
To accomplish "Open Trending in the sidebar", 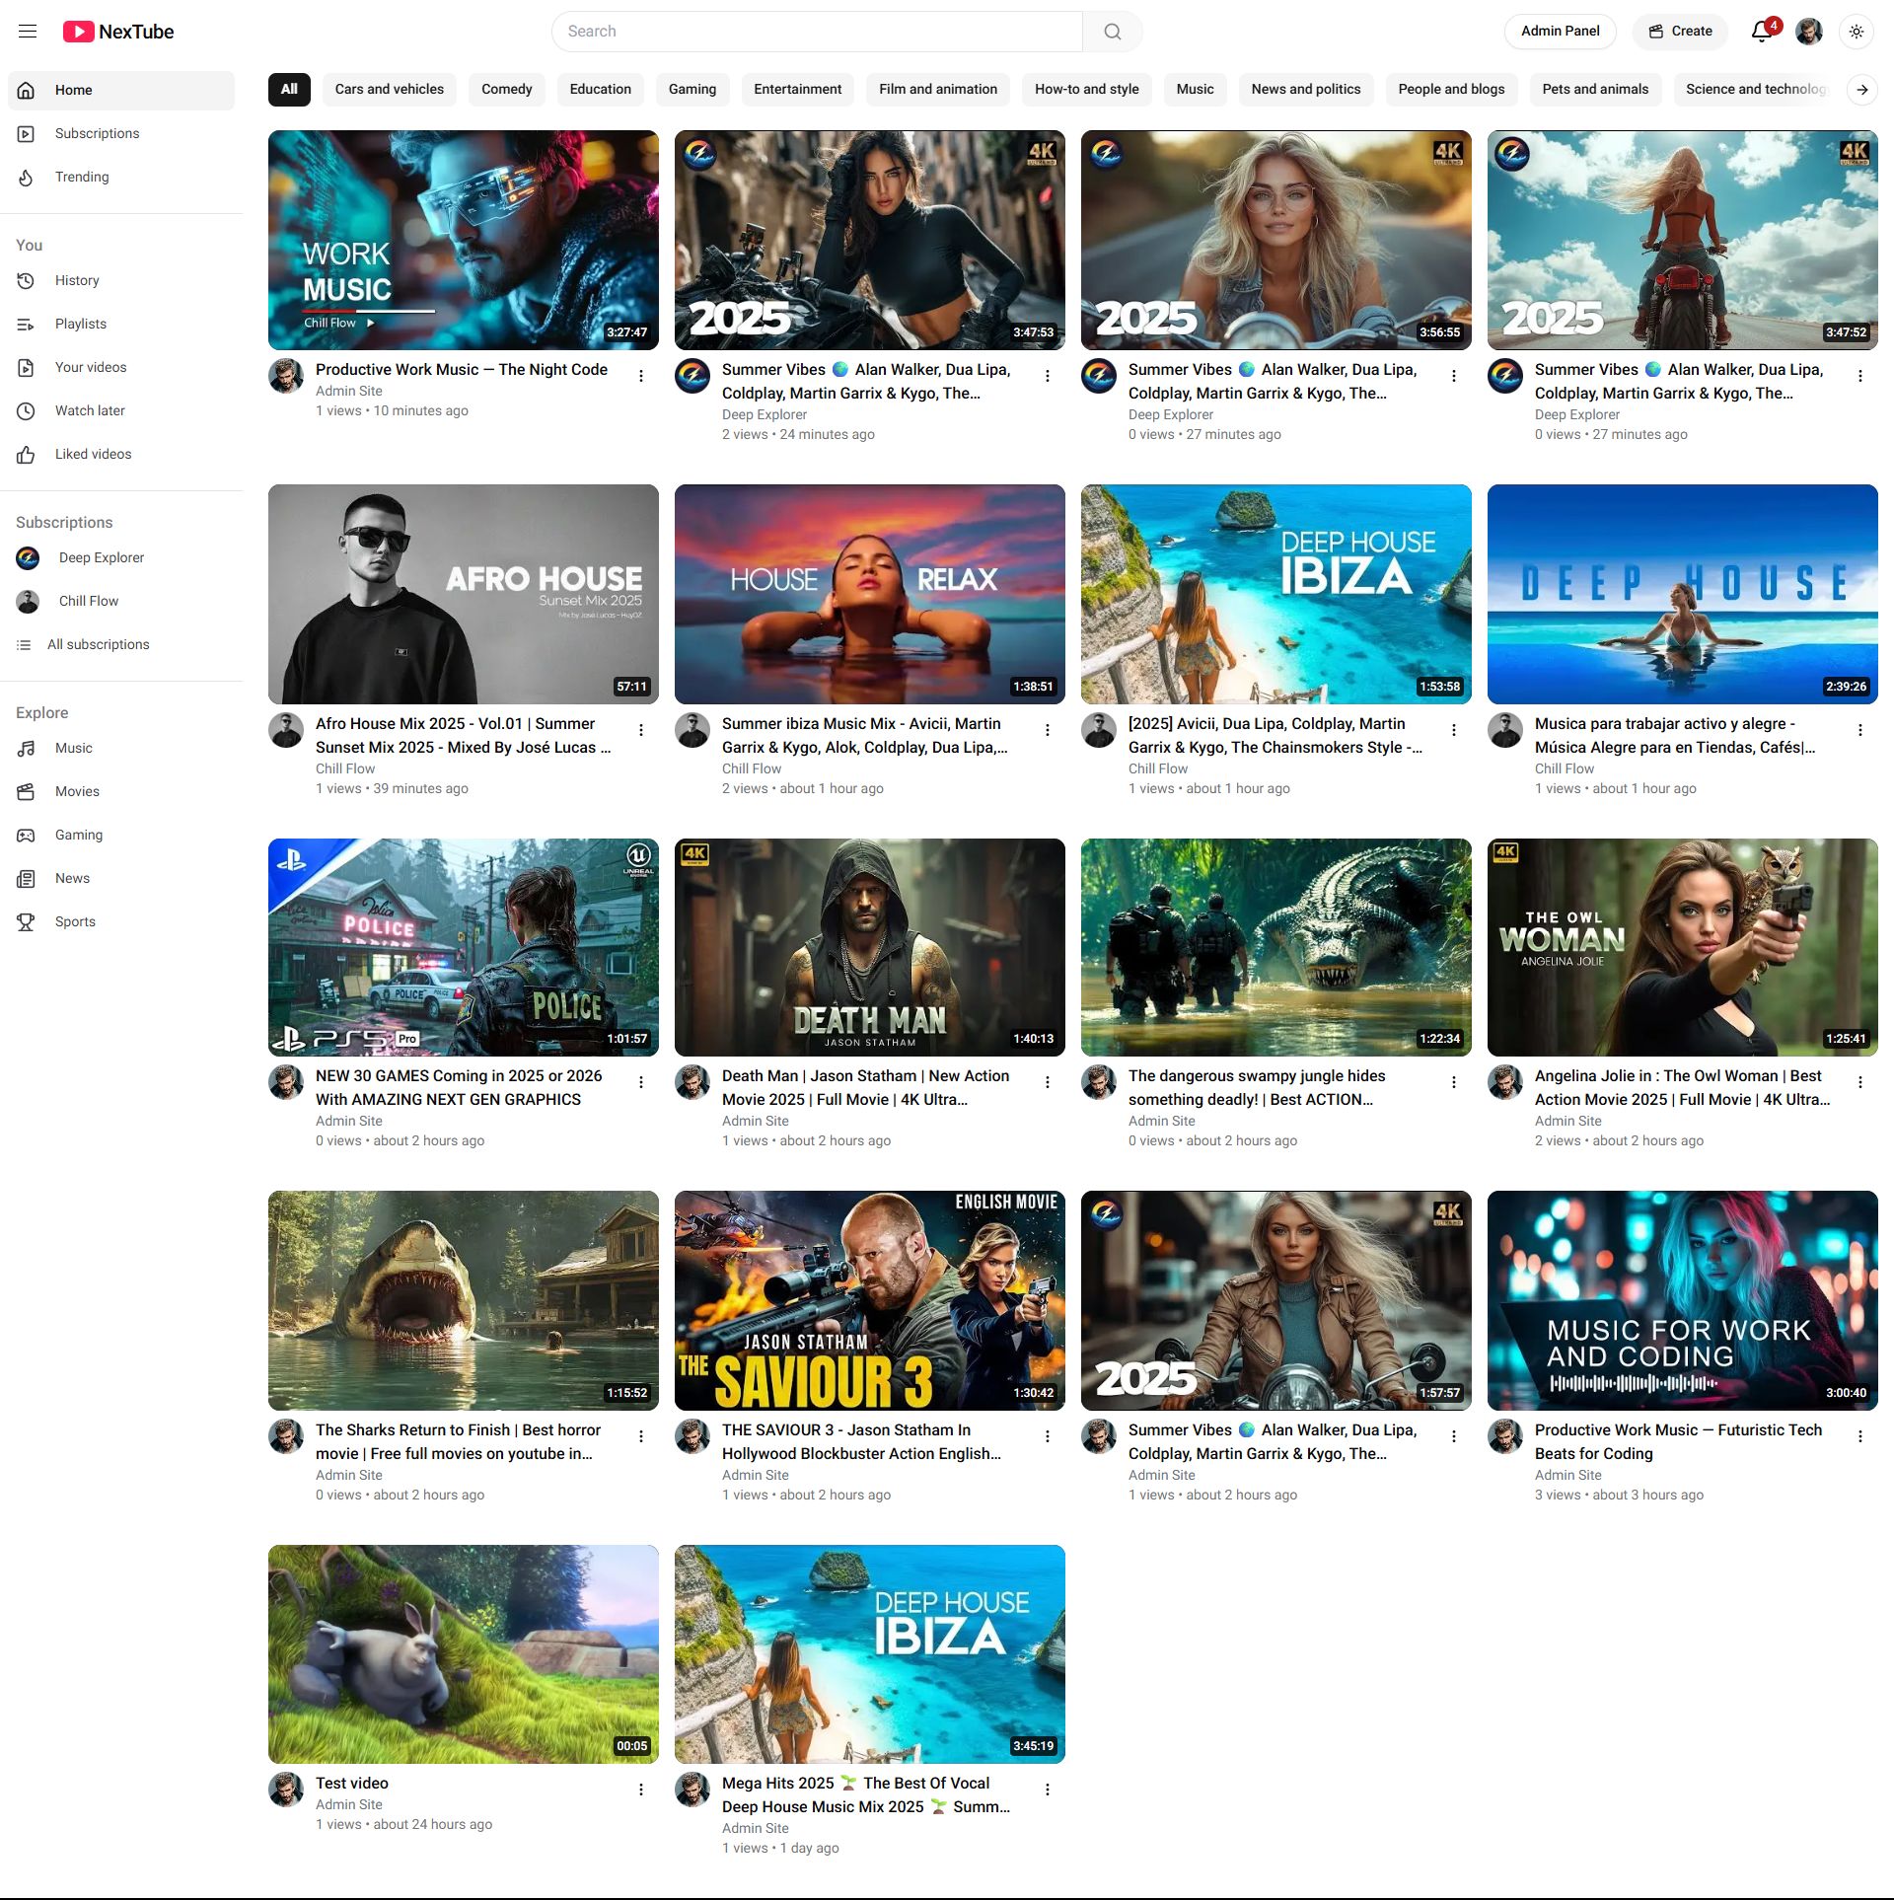I will pyautogui.click(x=82, y=178).
